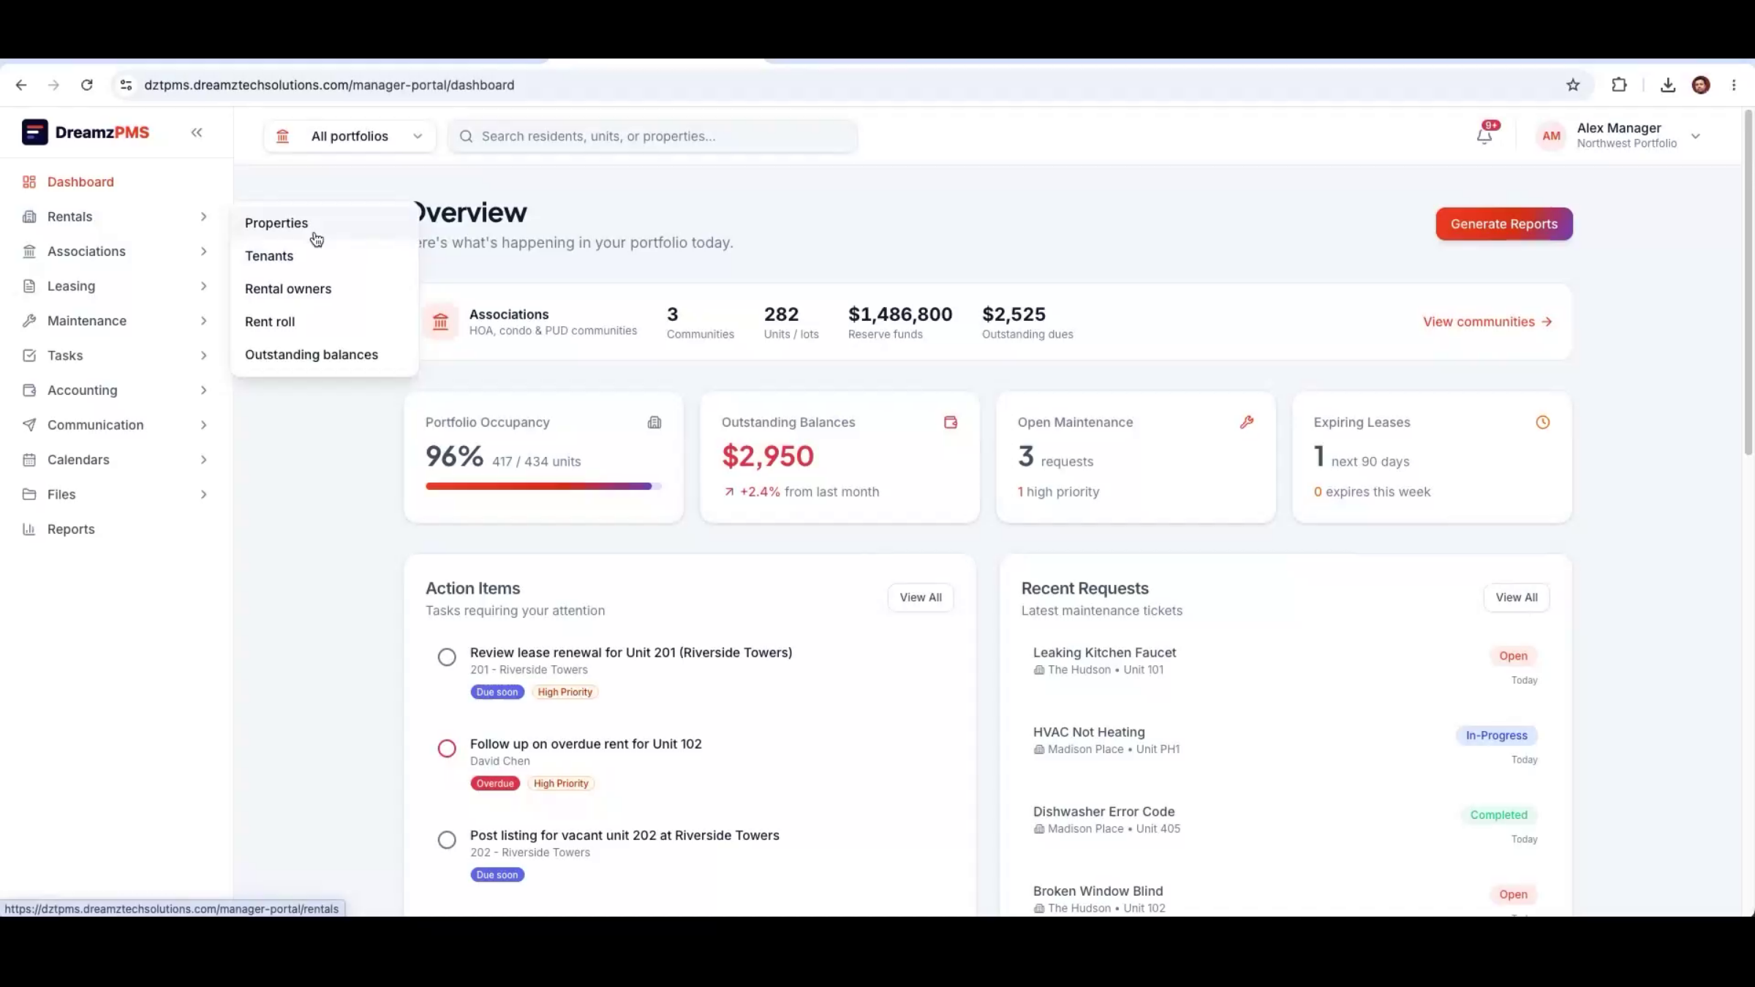Viewport: 1755px width, 987px height.
Task: Open Rent roll from the flyout menu
Action: click(x=325, y=322)
